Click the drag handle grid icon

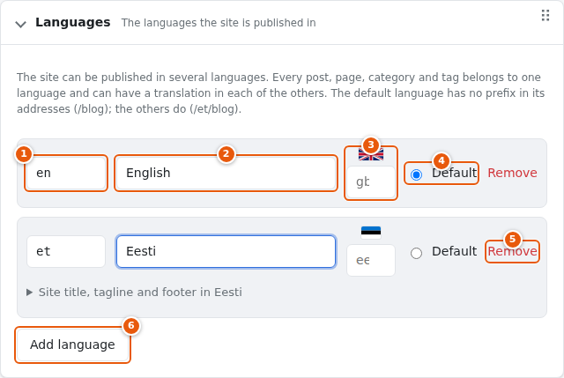tap(545, 16)
